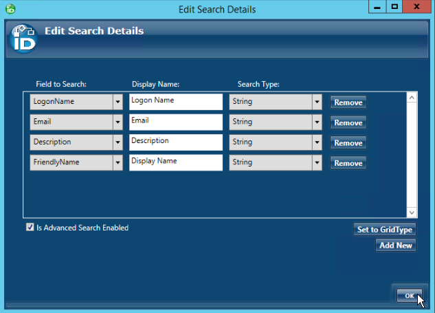Viewport: 435px width, 313px height.
Task: Expand Search Type dropdown for FriendlyName row
Action: [317, 163]
